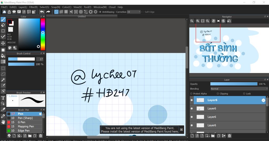Select the Mapping Pen brush
The width and height of the screenshot is (269, 141).
click(x=24, y=126)
